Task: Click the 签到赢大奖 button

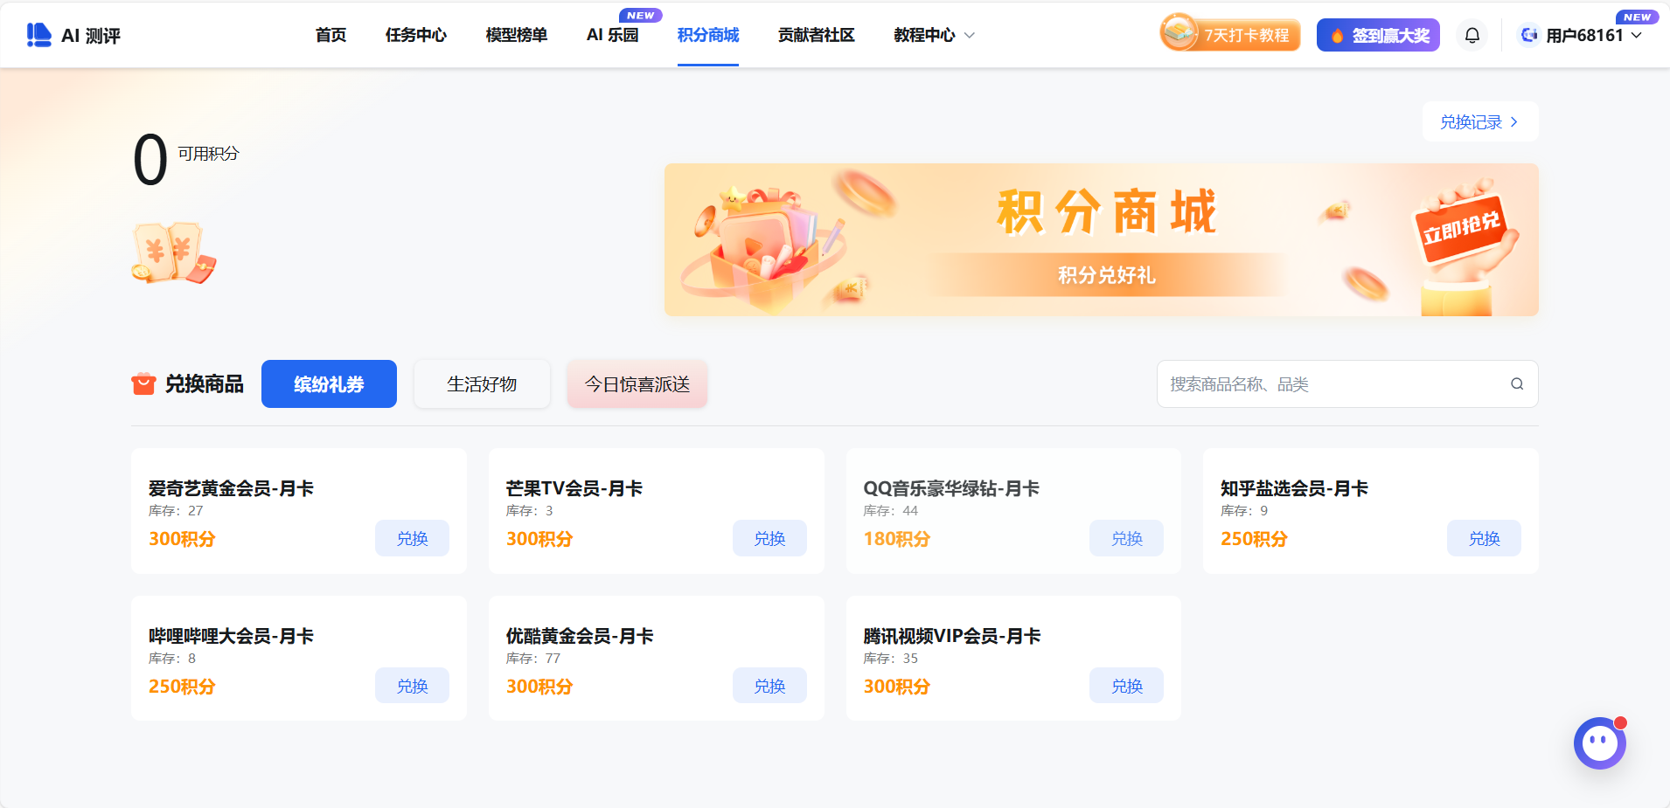Action: coord(1378,35)
